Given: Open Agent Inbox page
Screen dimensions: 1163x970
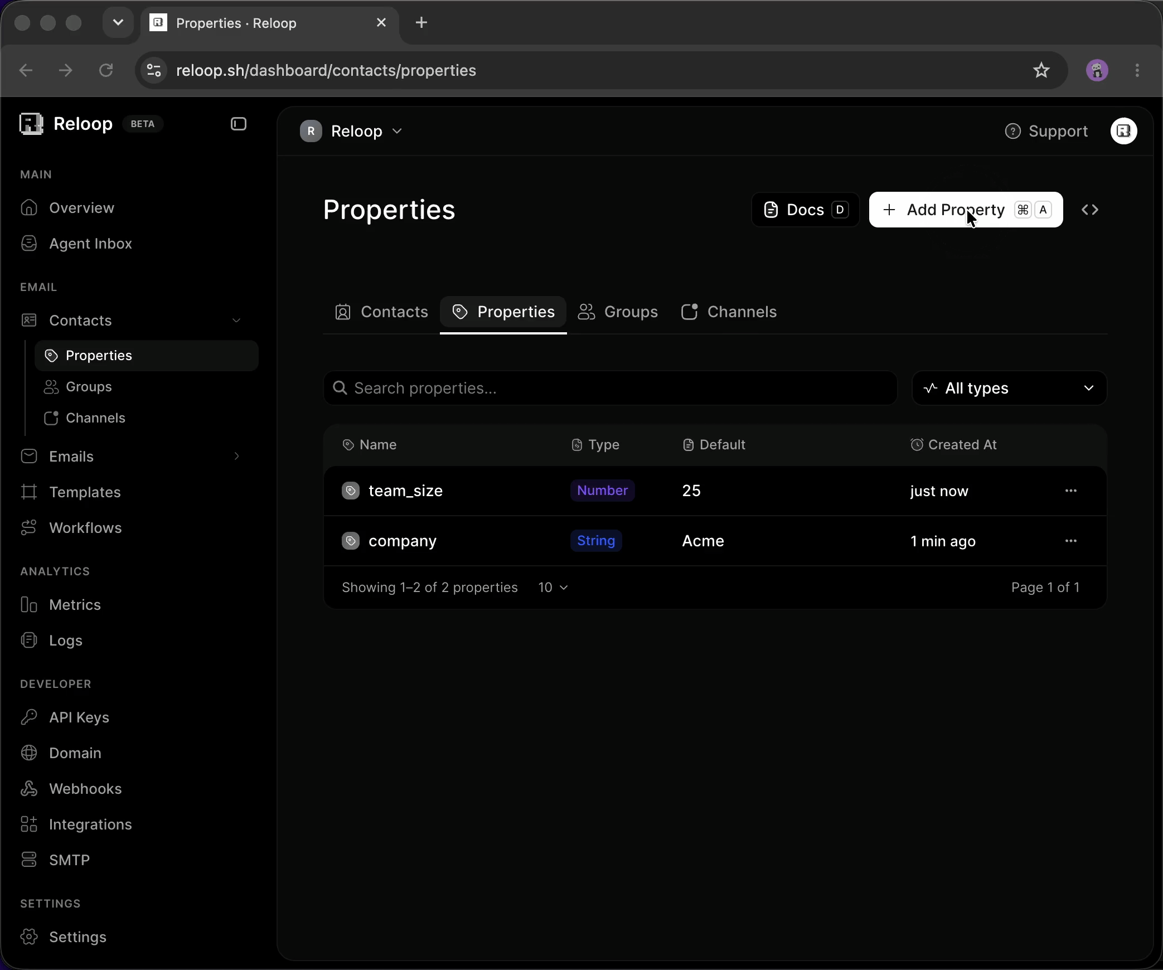Looking at the screenshot, I should pos(90,244).
